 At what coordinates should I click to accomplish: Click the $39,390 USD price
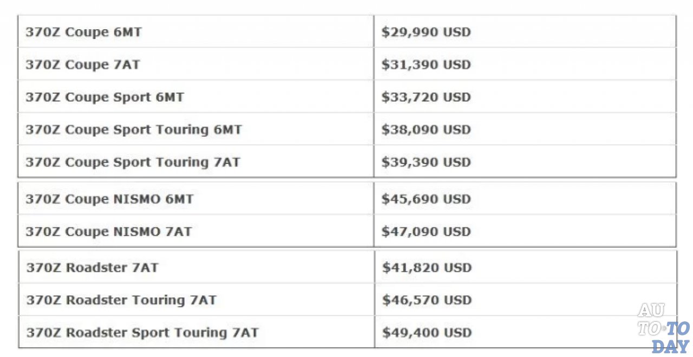click(426, 162)
